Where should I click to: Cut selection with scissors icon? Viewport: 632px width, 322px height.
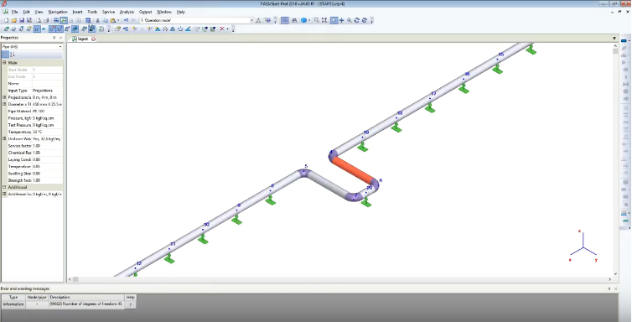click(97, 20)
